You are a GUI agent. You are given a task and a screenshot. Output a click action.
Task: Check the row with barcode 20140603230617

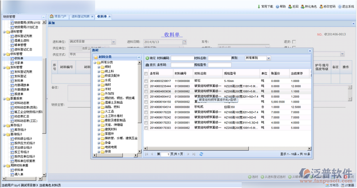147,81
